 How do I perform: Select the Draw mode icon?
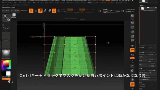pos(36,11)
